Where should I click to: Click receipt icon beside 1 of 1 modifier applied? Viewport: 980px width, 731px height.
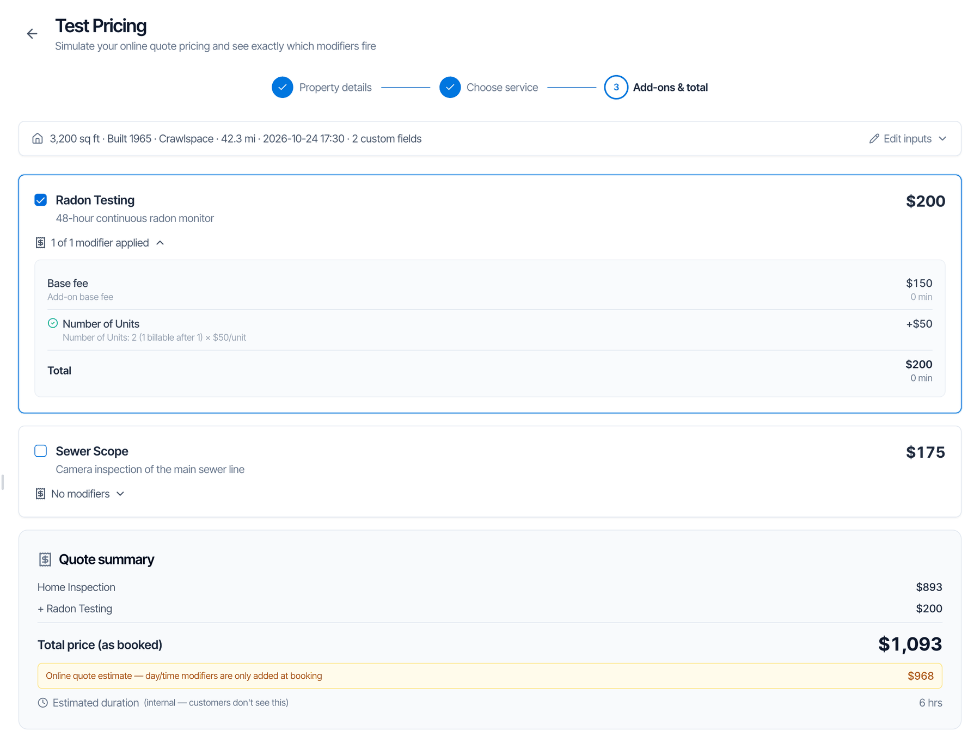click(40, 243)
